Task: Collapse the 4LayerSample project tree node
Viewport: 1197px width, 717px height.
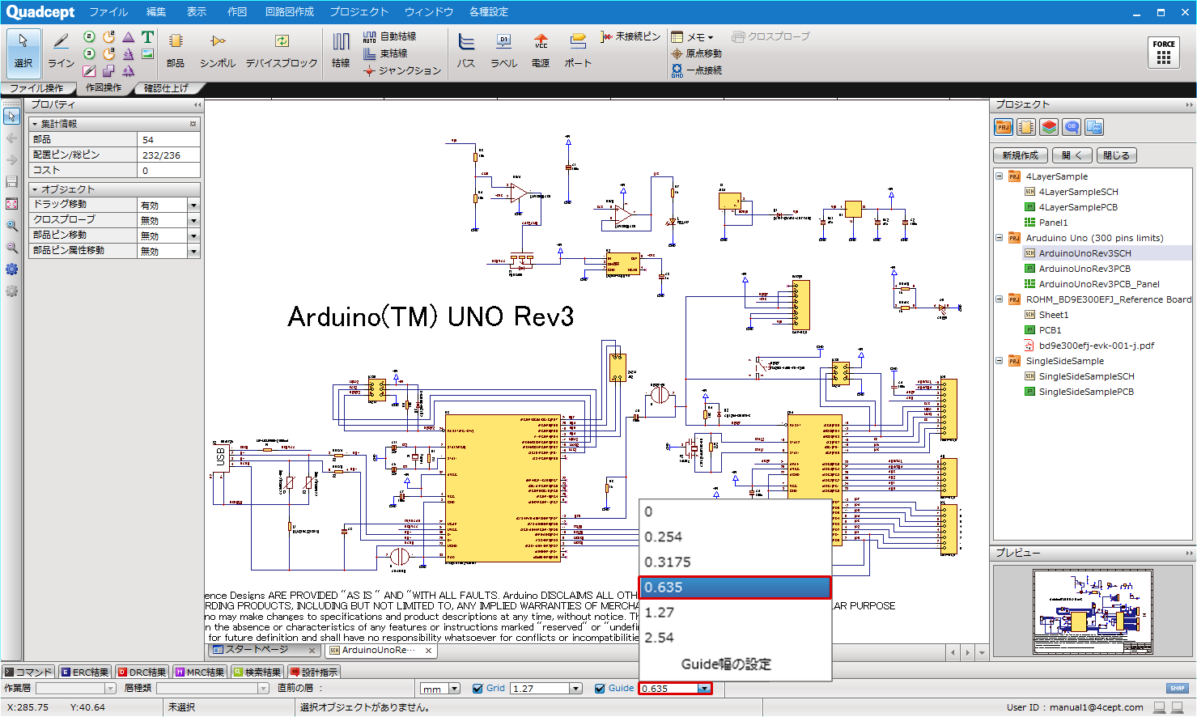Action: click(x=1000, y=176)
